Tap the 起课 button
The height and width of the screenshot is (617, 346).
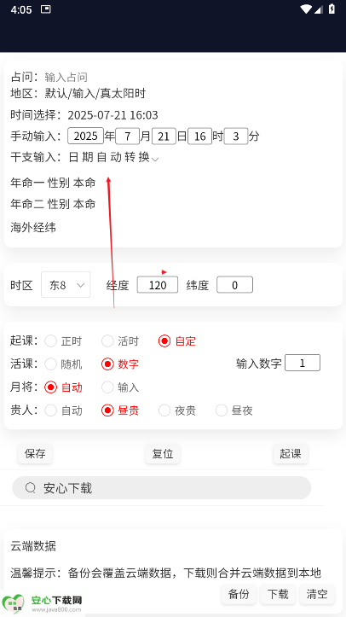tap(291, 453)
